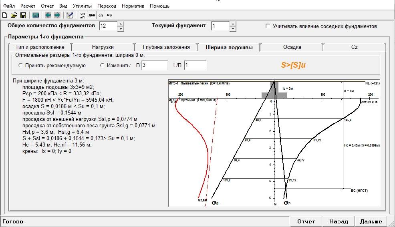Open the Переход menu

(x=107, y=6)
